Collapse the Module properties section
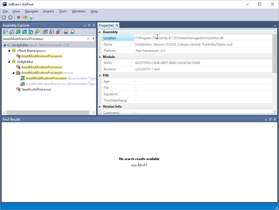 (x=99, y=57)
